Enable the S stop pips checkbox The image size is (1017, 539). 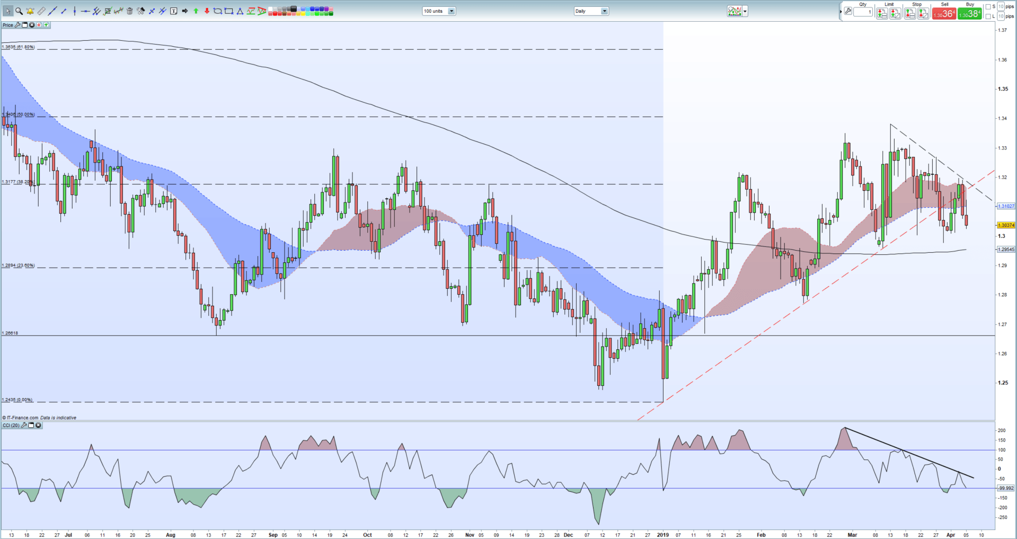point(988,7)
